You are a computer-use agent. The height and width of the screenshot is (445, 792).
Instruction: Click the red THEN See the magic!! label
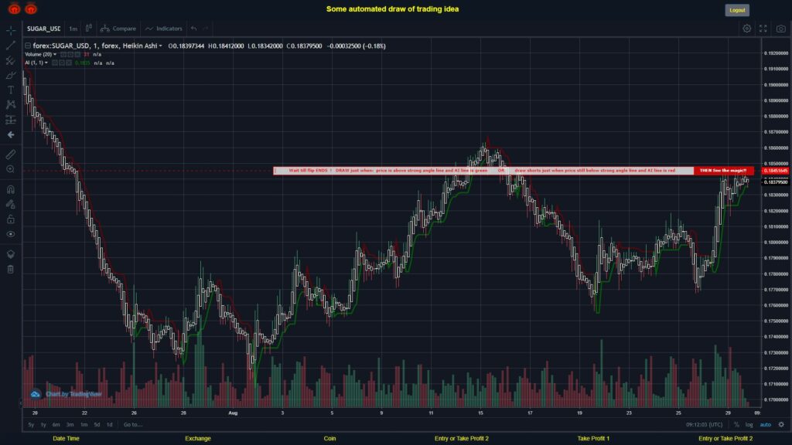click(x=724, y=171)
